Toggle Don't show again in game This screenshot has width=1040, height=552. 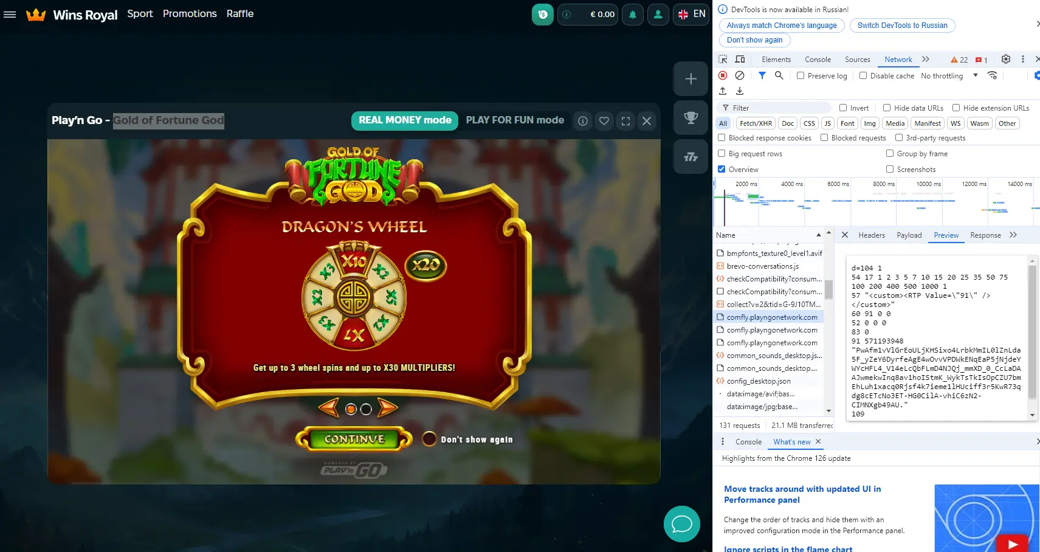429,439
